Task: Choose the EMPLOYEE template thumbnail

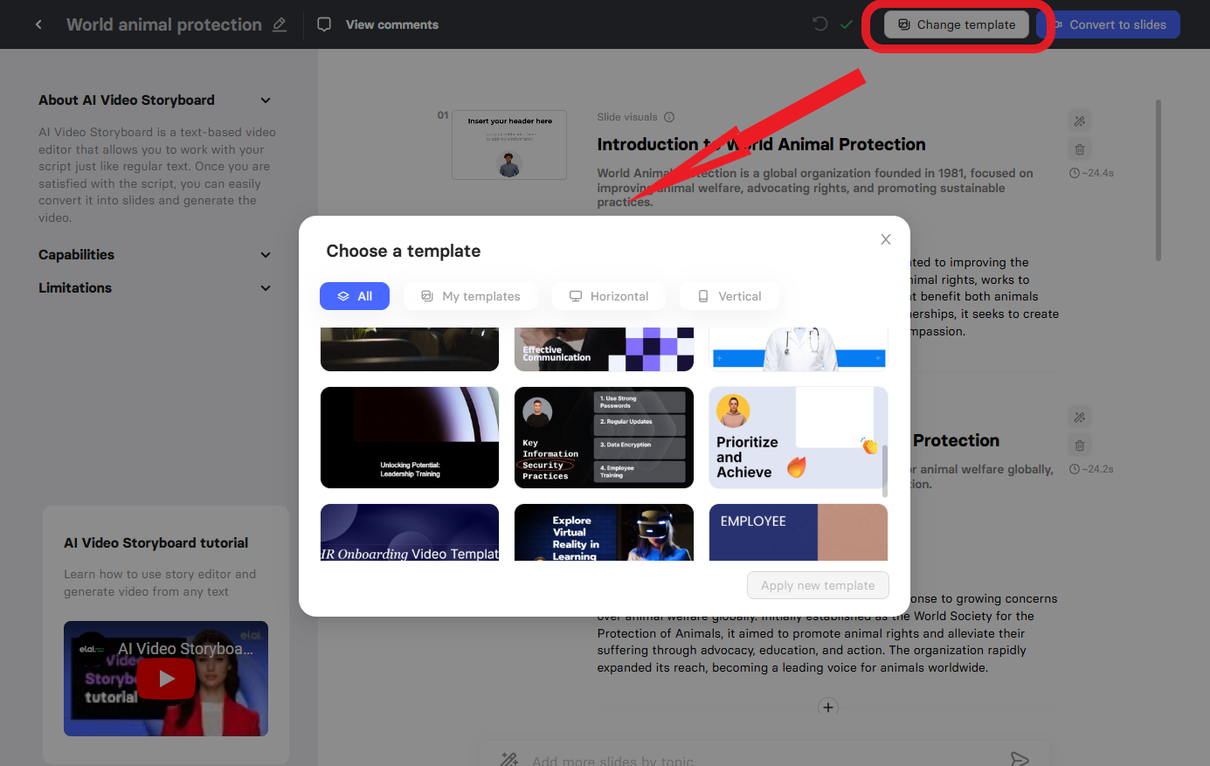Action: pyautogui.click(x=798, y=532)
